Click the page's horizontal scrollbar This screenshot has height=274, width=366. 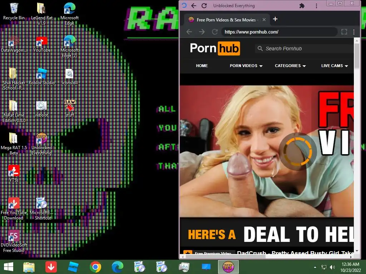(225, 257)
